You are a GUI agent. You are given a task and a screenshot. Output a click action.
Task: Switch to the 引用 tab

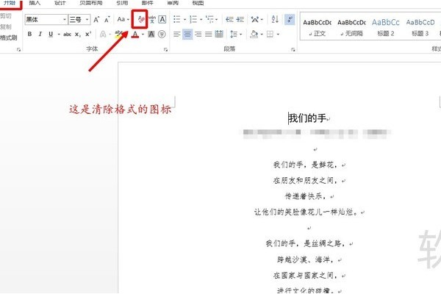122,3
